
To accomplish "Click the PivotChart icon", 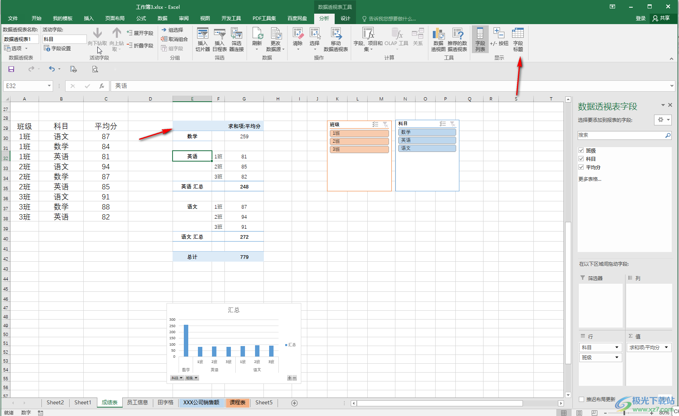I will 438,39.
